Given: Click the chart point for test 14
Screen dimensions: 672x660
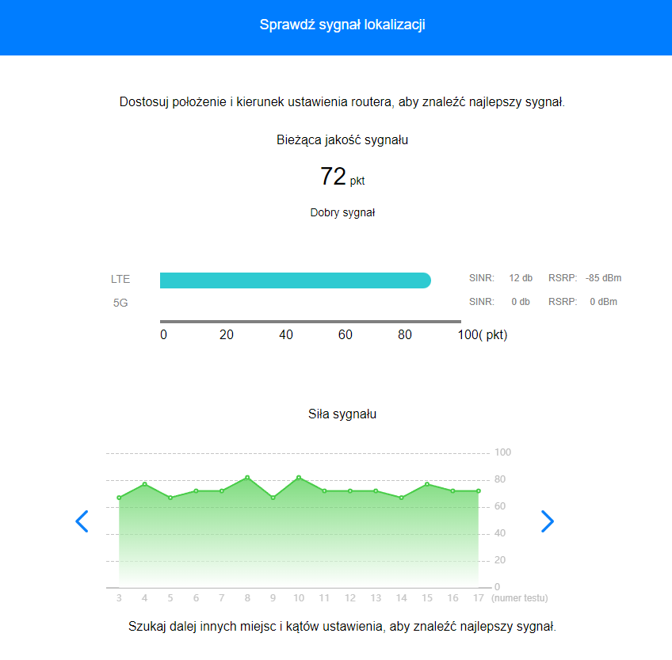Looking at the screenshot, I should coord(402,498).
